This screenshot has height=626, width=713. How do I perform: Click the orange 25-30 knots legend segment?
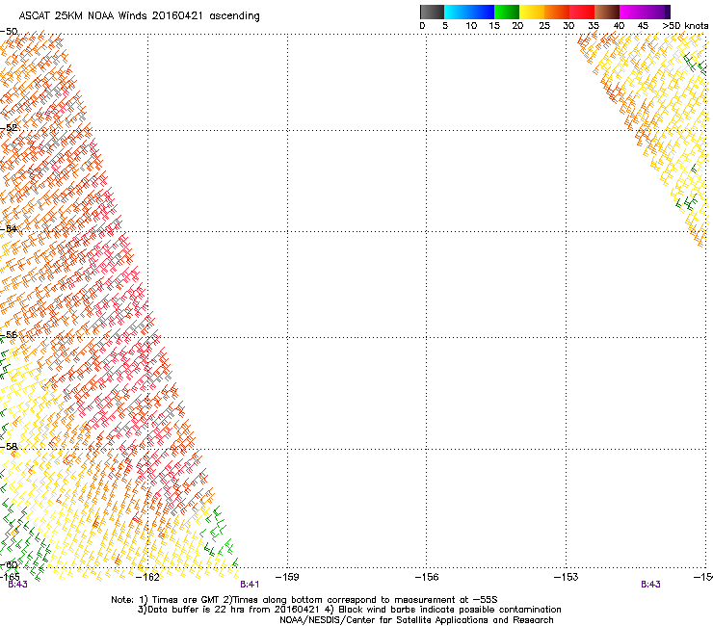pyautogui.click(x=557, y=12)
